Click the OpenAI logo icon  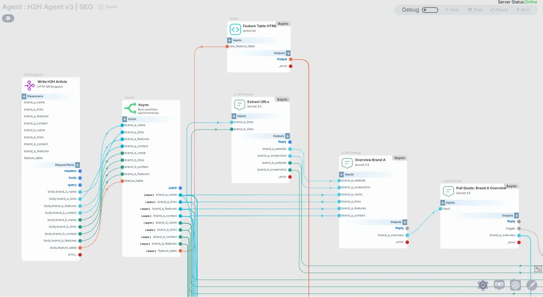coord(515,285)
